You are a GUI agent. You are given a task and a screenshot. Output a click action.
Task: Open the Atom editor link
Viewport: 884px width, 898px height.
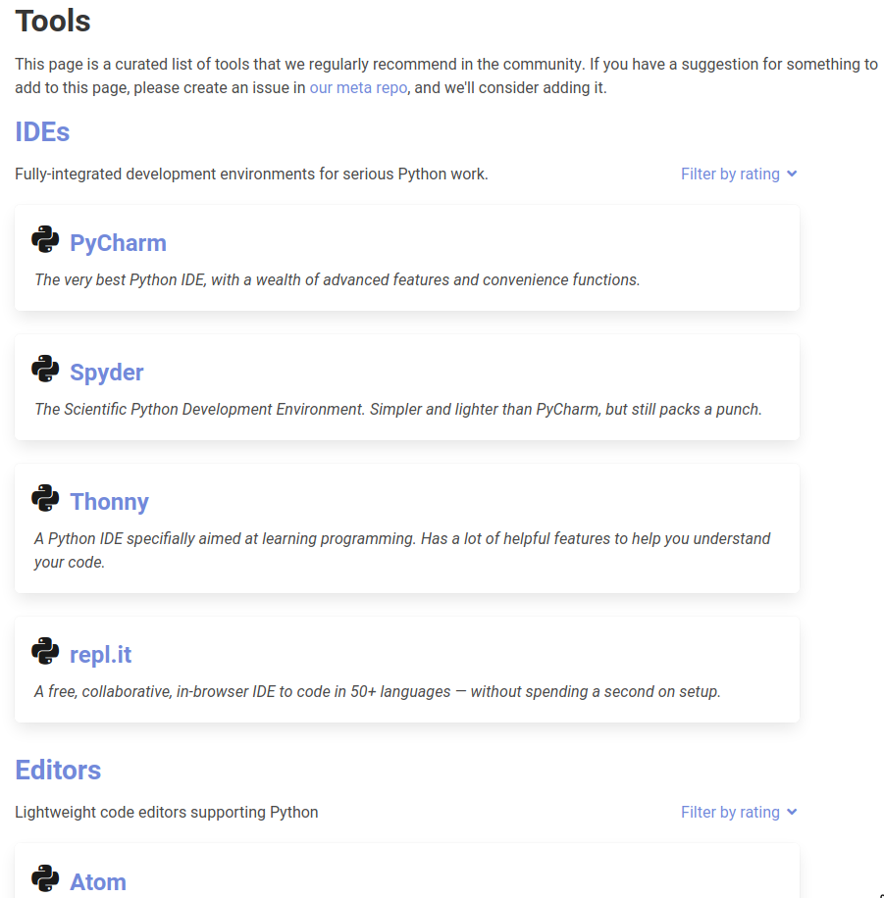(x=98, y=882)
